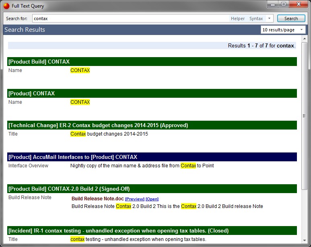311x247 pixels.
Task: Click the vertical scrollbar thumb
Action: pyautogui.click(x=305, y=116)
